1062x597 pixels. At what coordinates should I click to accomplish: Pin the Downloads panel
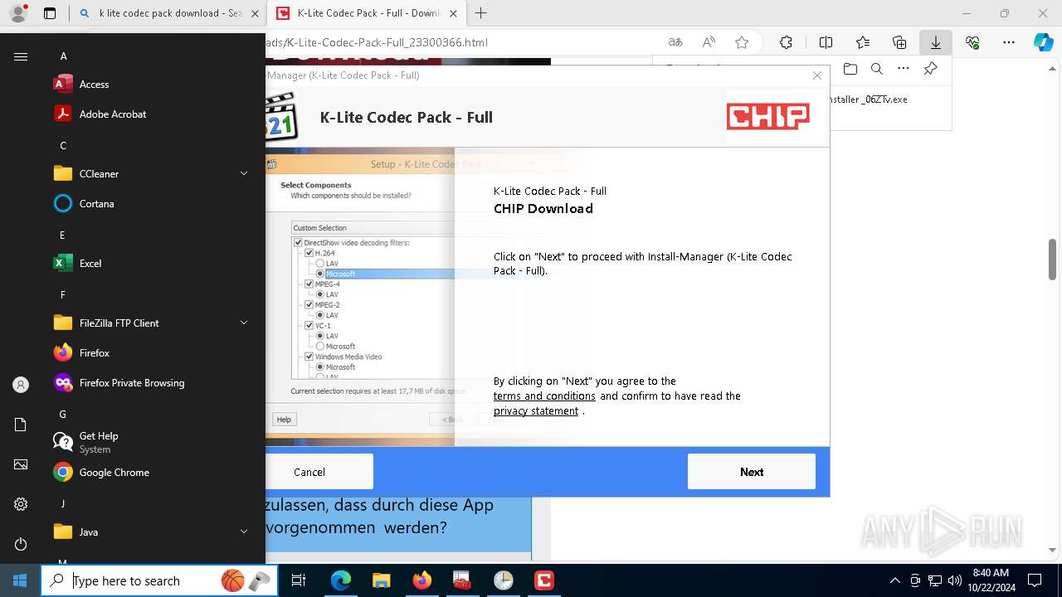pos(930,69)
